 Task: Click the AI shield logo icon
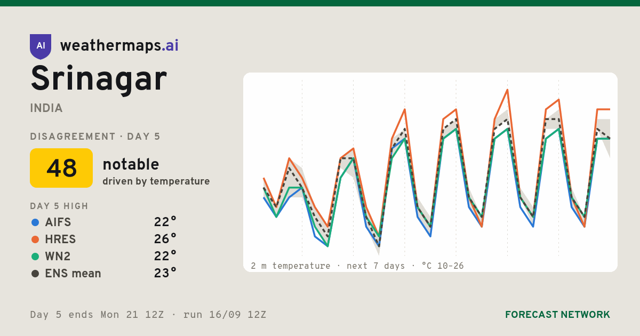click(x=41, y=46)
